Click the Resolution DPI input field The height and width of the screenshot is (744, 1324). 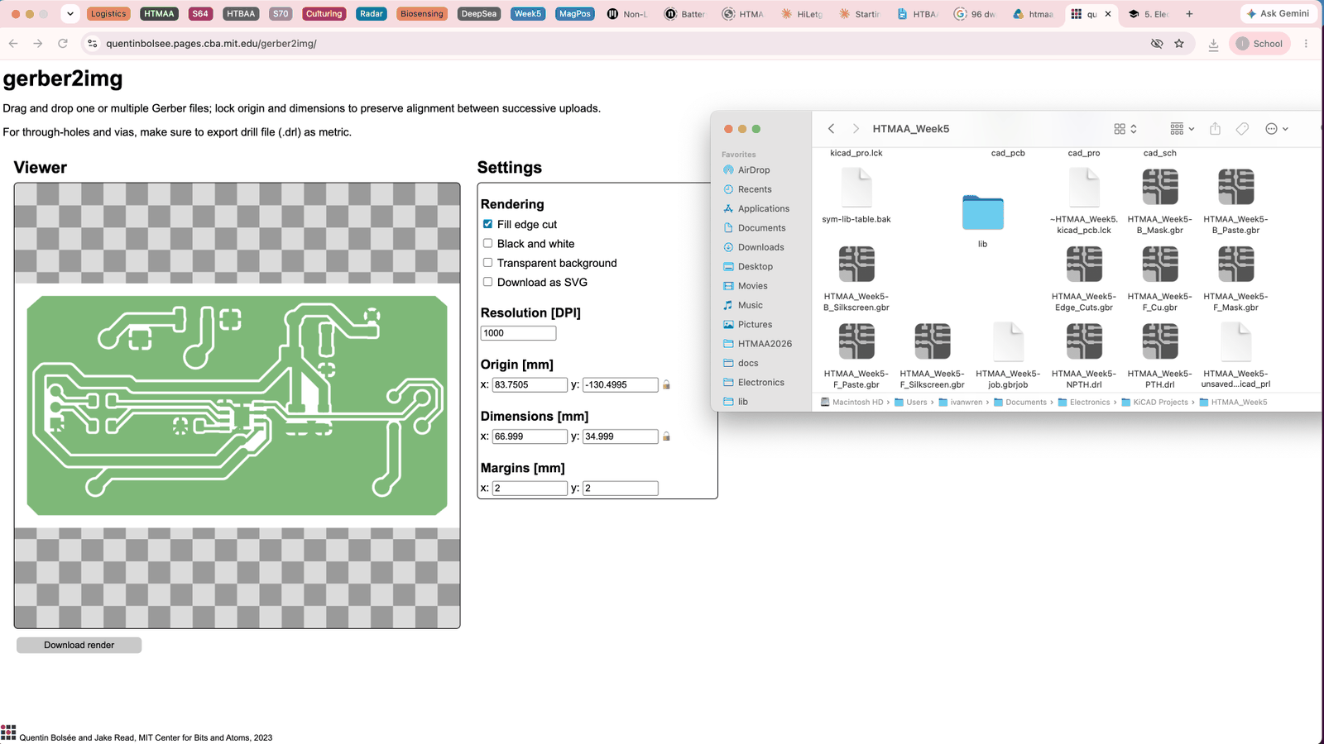tap(518, 333)
